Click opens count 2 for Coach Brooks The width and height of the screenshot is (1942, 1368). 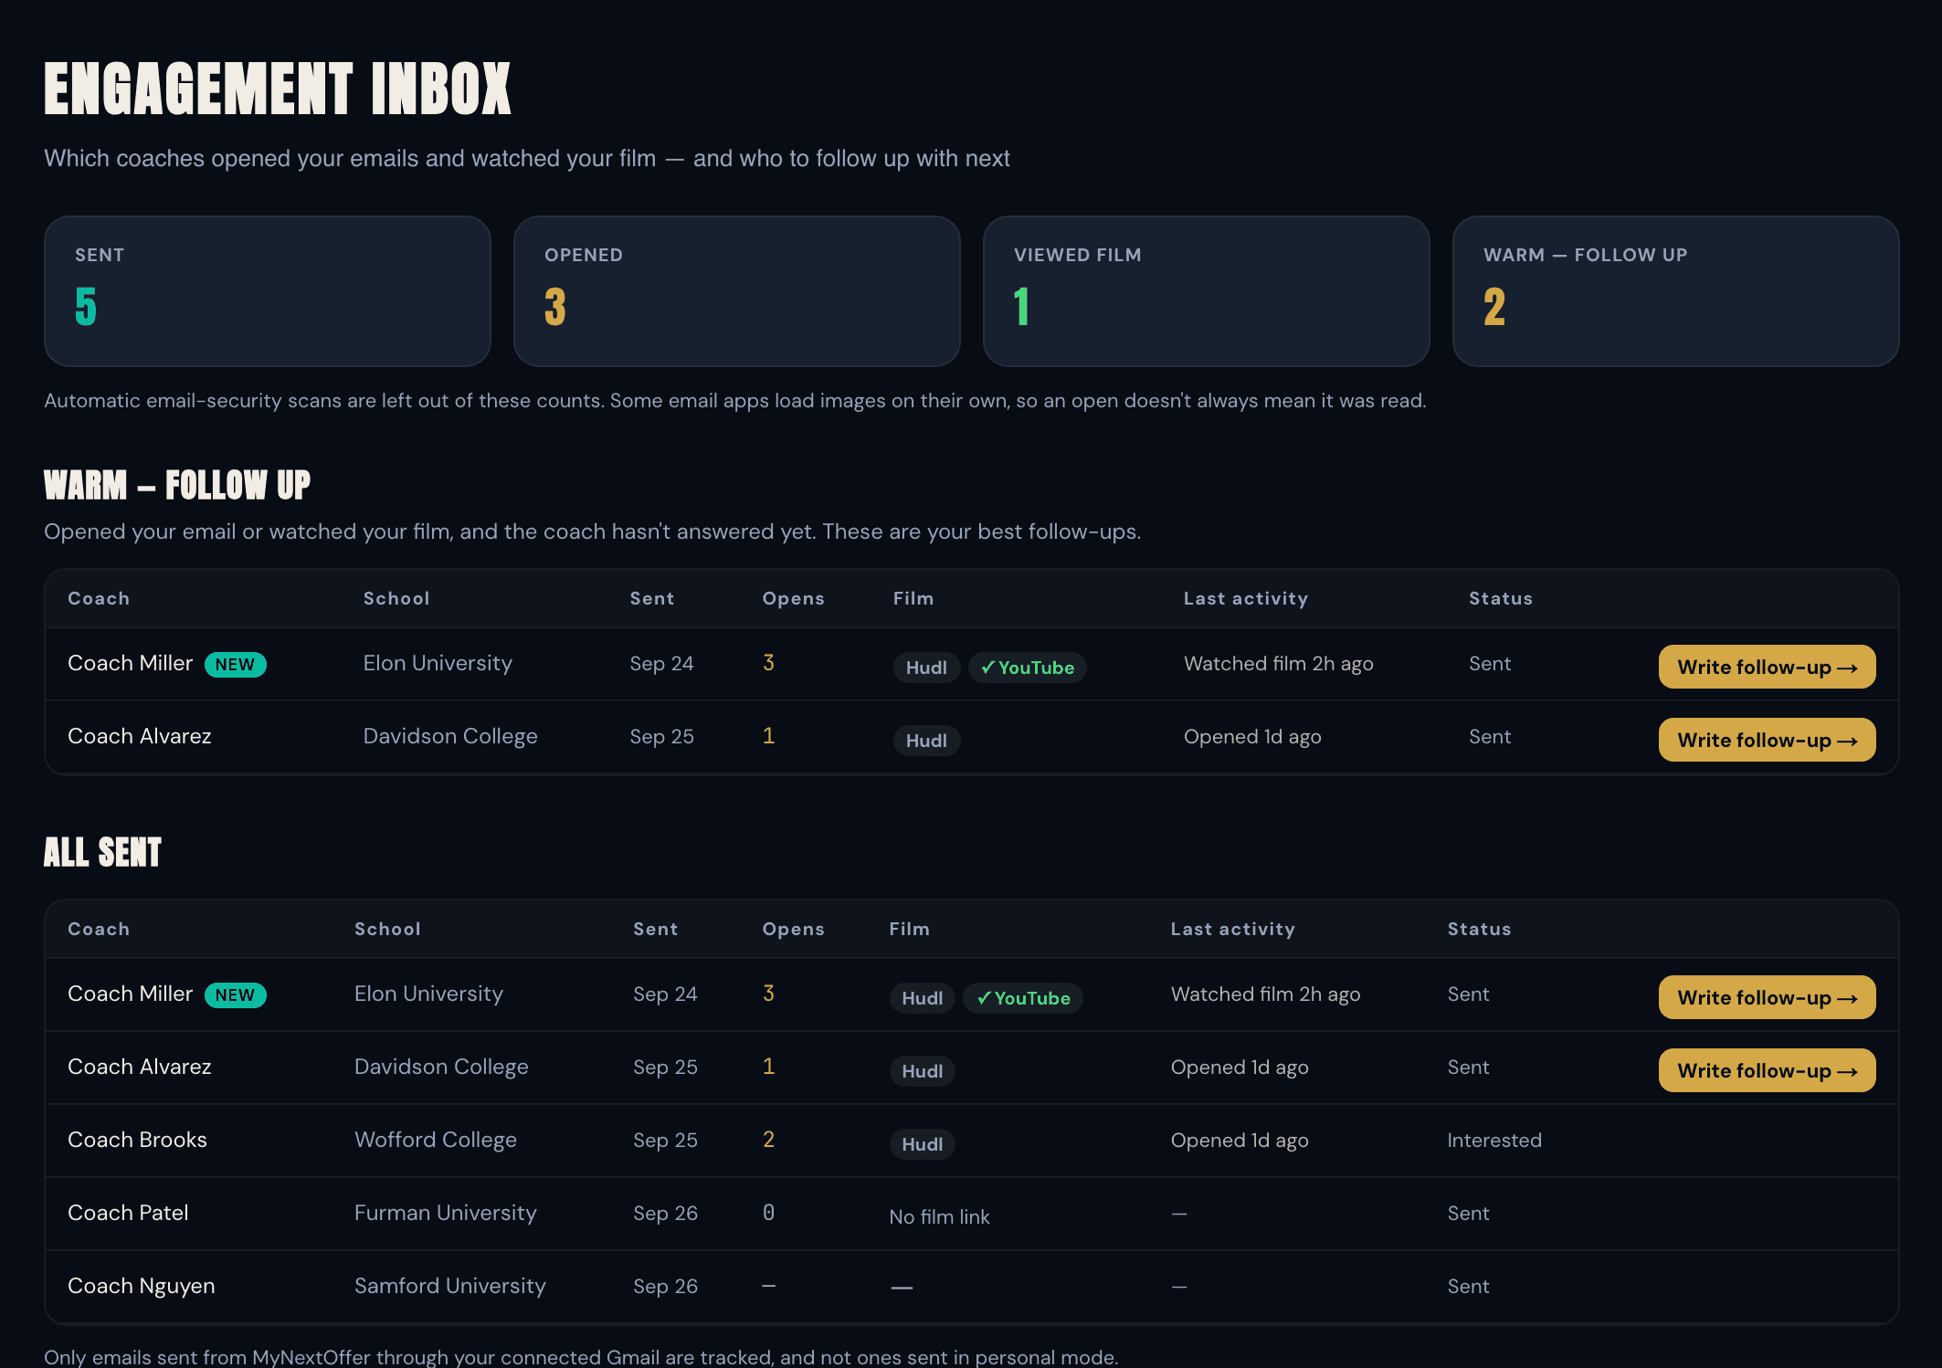(x=768, y=1140)
